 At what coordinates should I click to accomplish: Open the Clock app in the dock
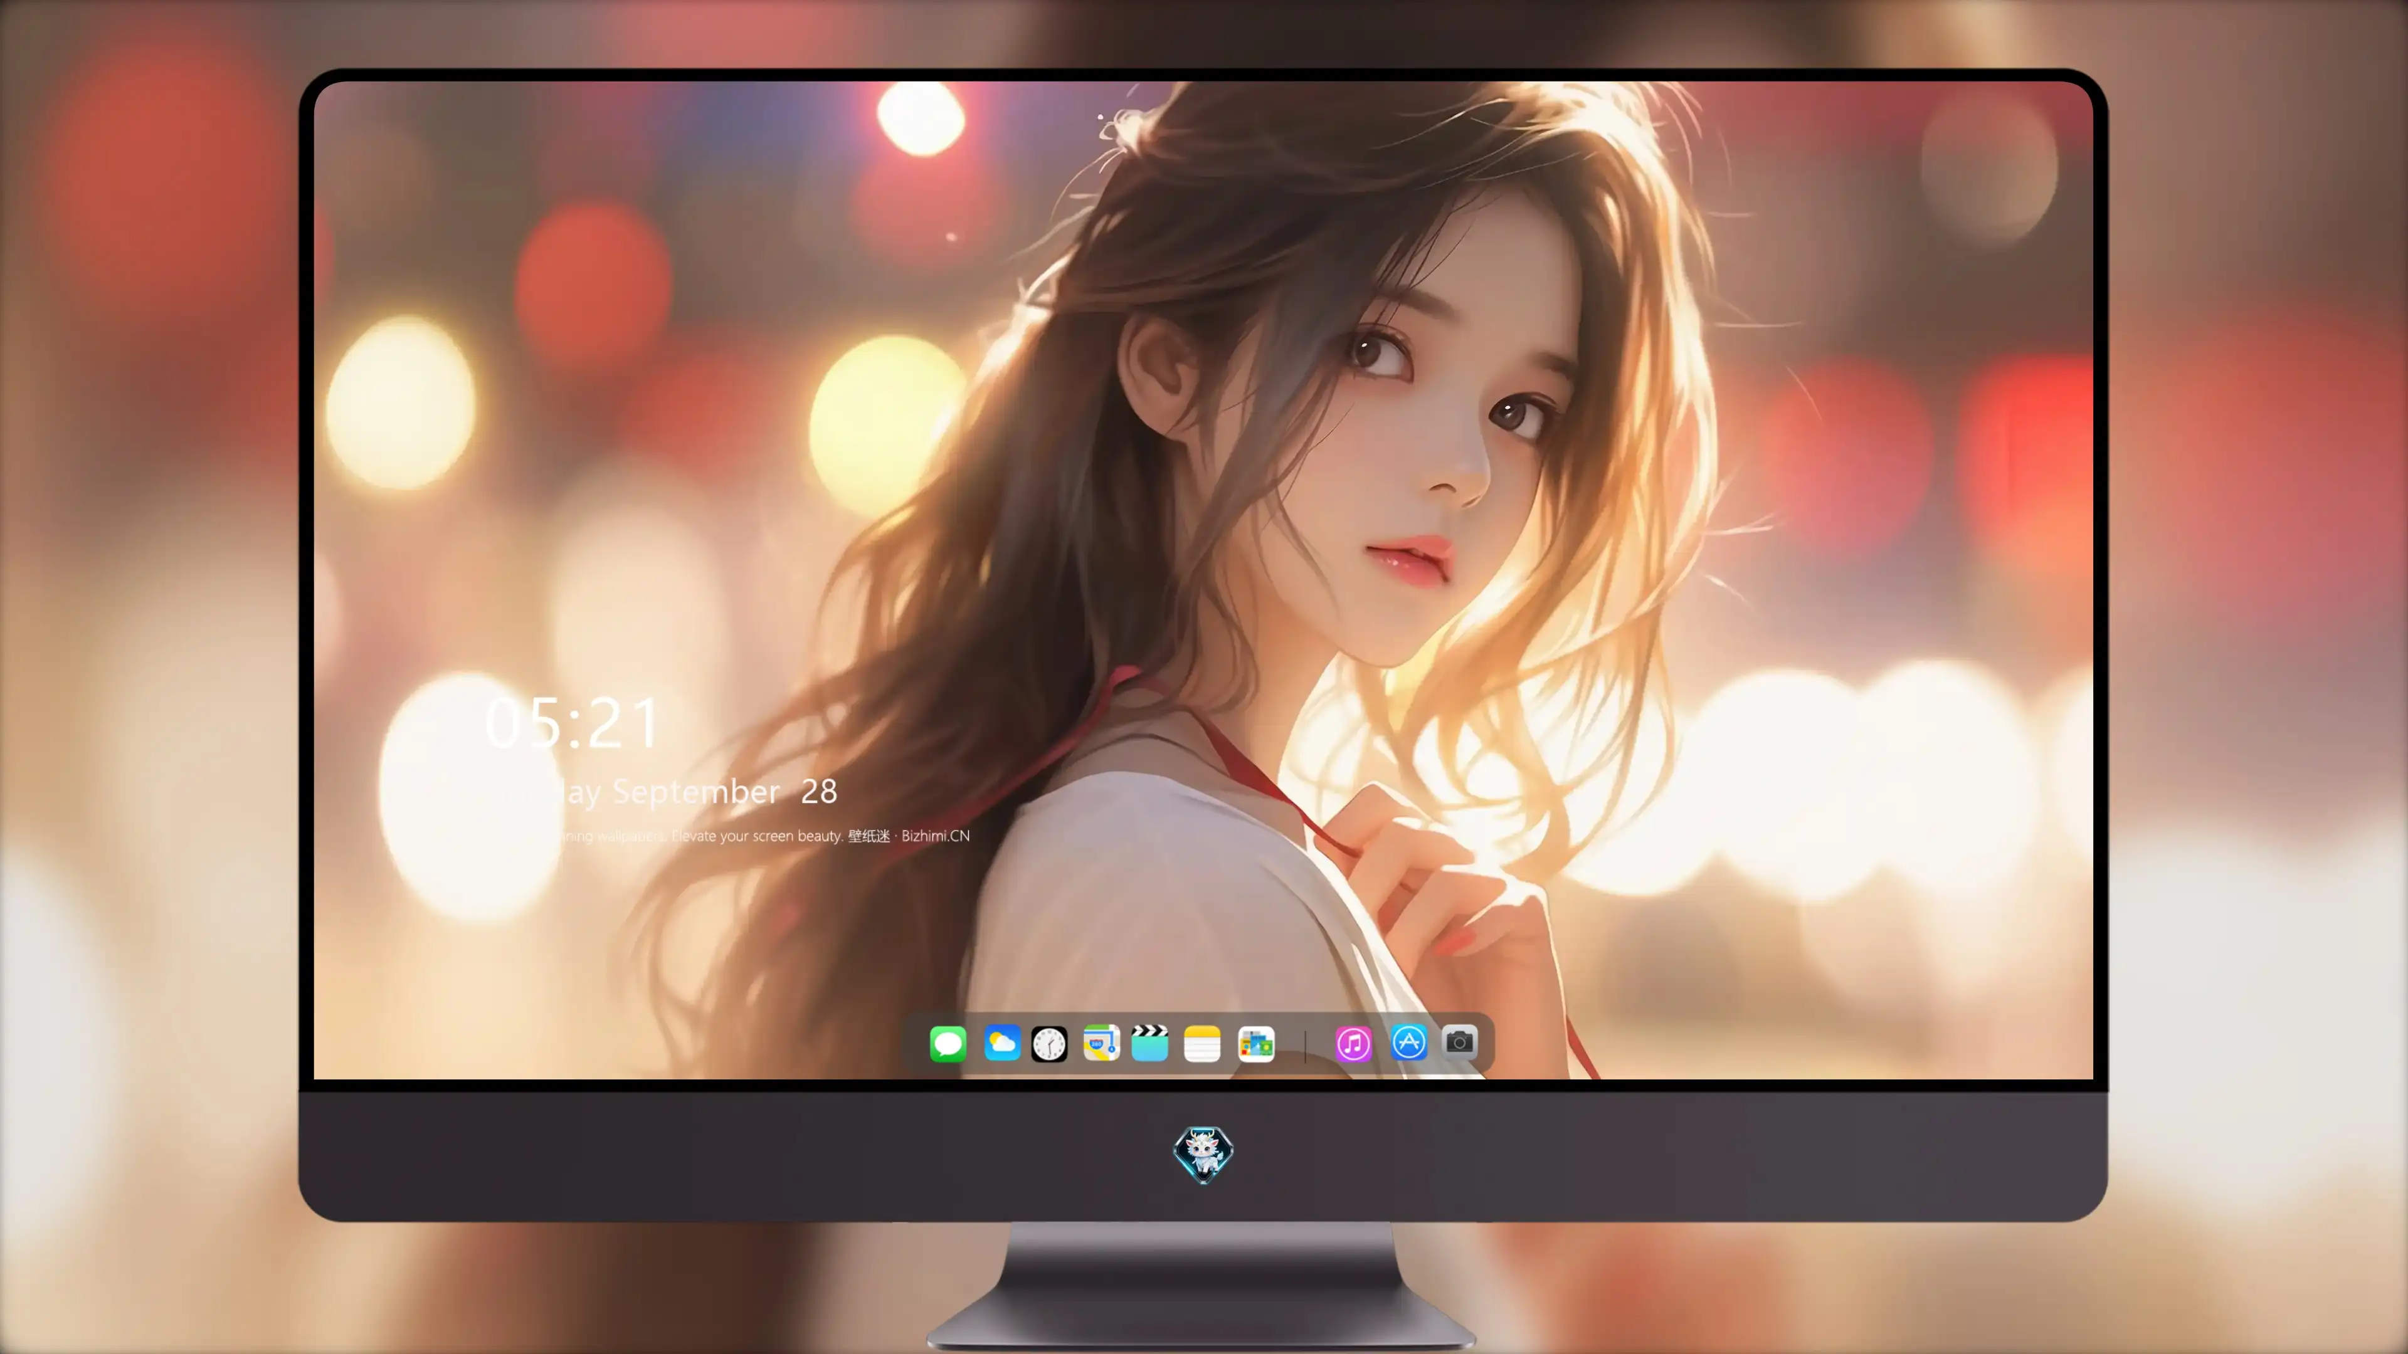click(x=1049, y=1044)
